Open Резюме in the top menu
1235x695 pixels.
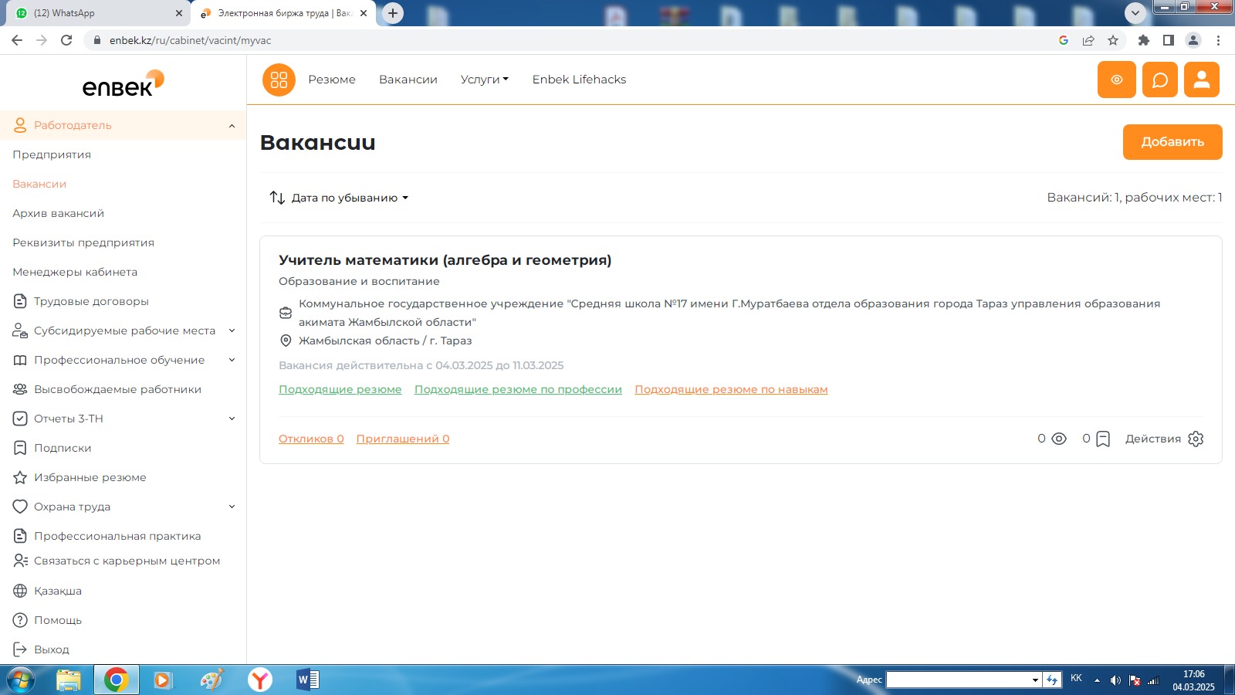click(x=332, y=80)
